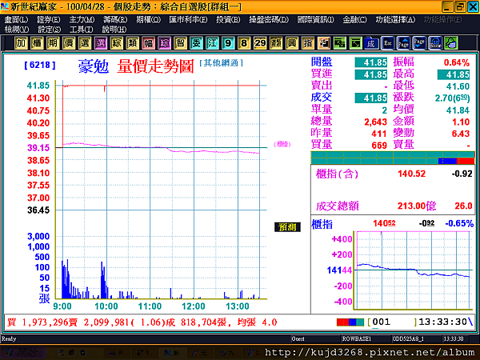Click the magenta 選 toolbar icon
480x360 pixels.
[x=101, y=43]
